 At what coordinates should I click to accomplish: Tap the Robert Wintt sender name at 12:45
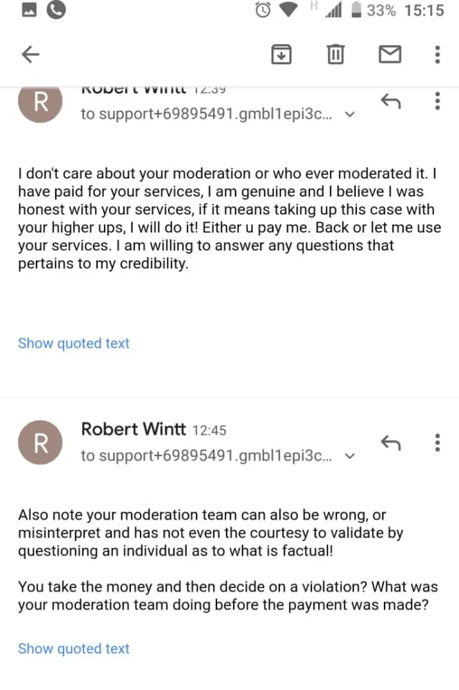click(133, 429)
